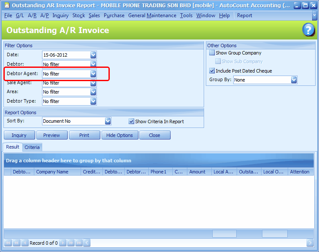Switch to the Result tab
The width and height of the screenshot is (319, 252).
pos(12,147)
